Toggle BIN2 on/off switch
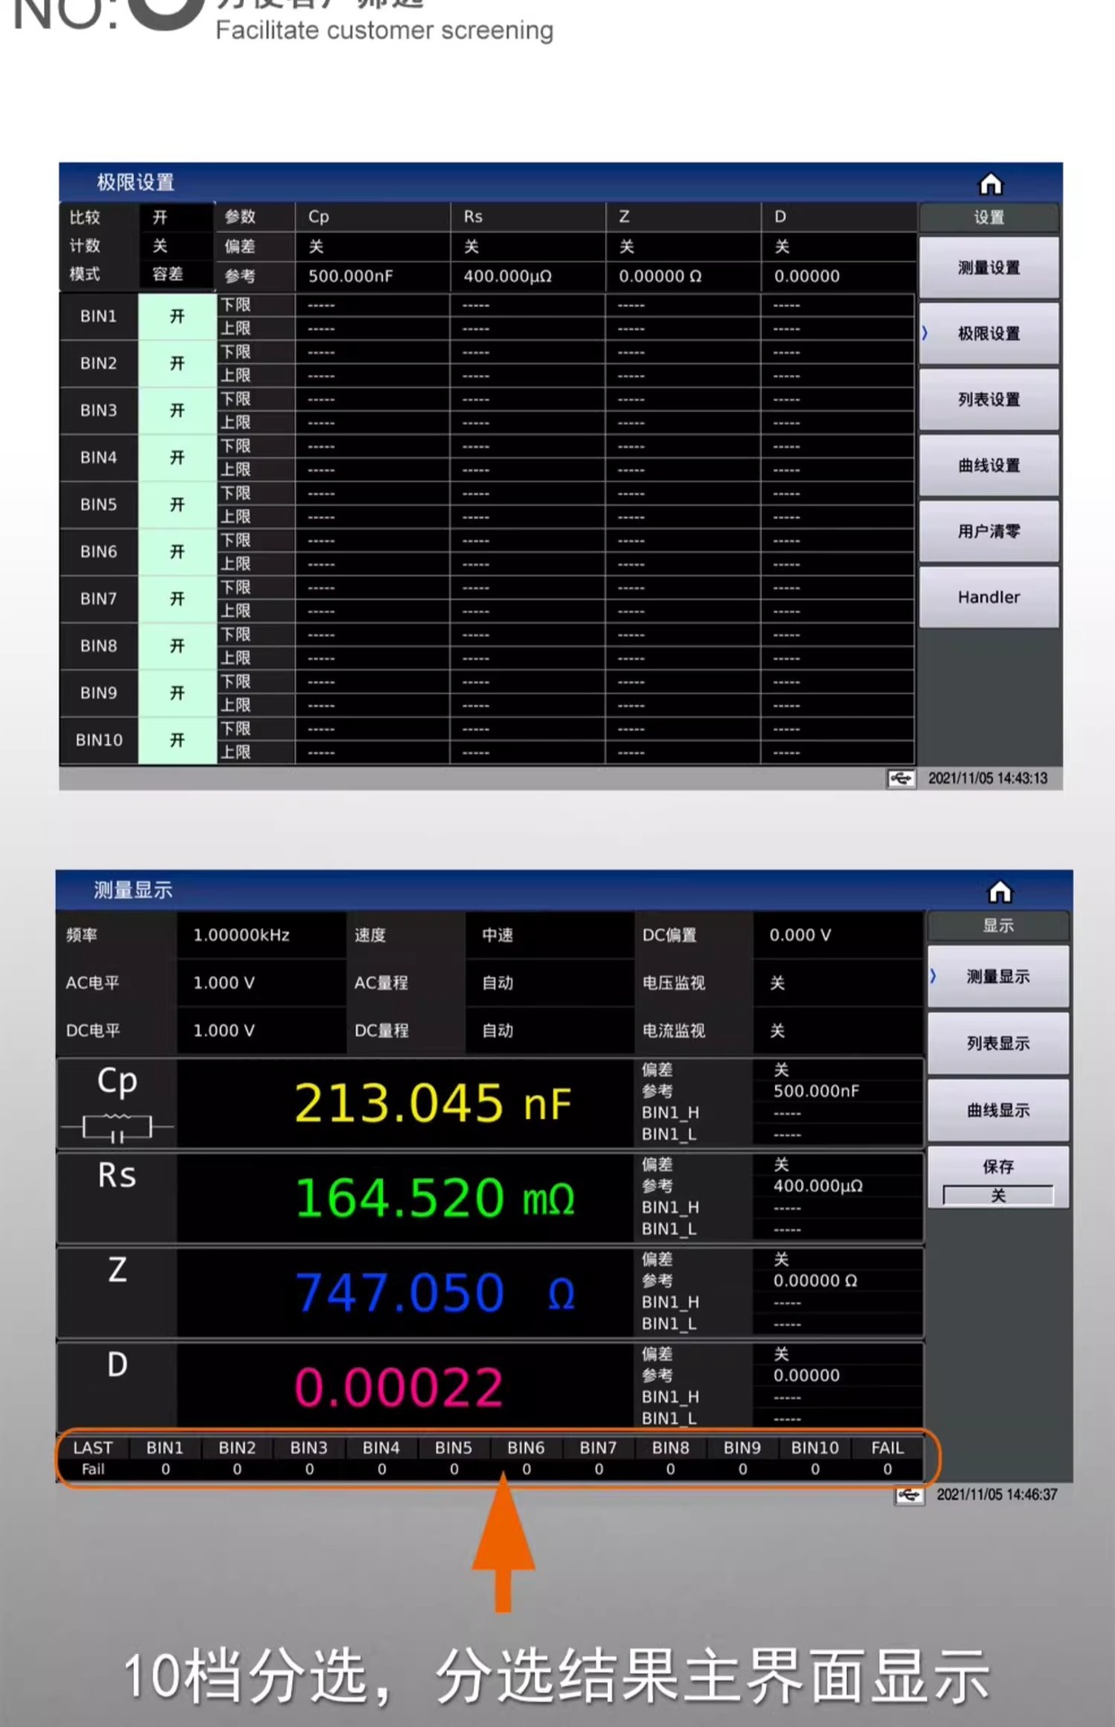 tap(177, 363)
